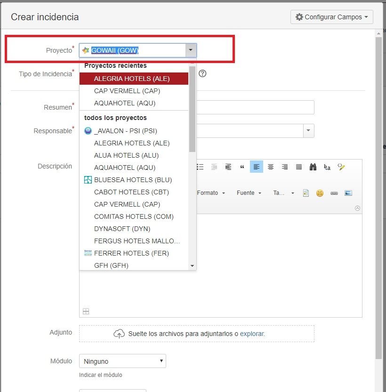Align text left in editor
This screenshot has width=386, height=392.
click(x=256, y=167)
